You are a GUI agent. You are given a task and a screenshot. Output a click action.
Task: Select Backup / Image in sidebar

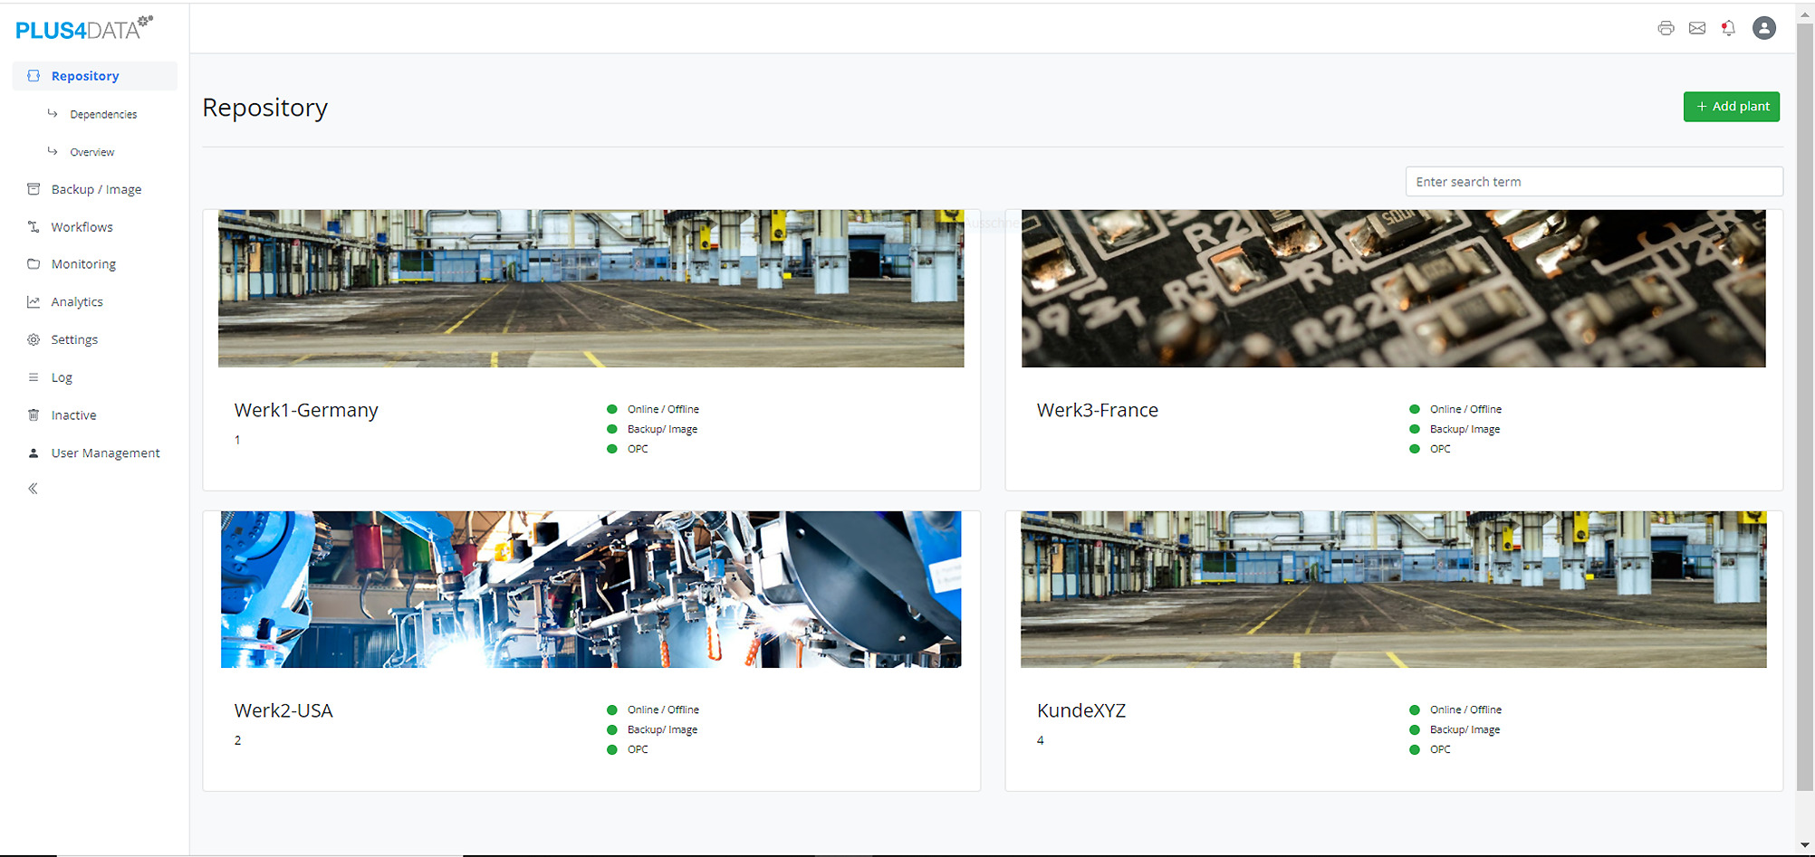click(96, 190)
